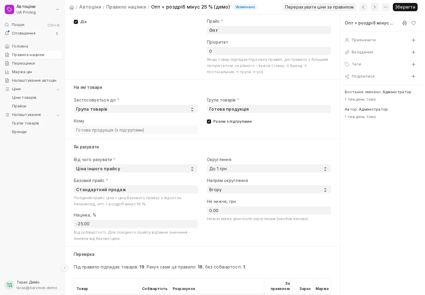Click the Автоціни app logo icon
Viewport: 425px width, 295px height.
9,9
